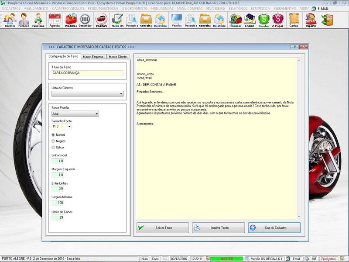
Task: Open the Finanças icon
Action: [236, 20]
